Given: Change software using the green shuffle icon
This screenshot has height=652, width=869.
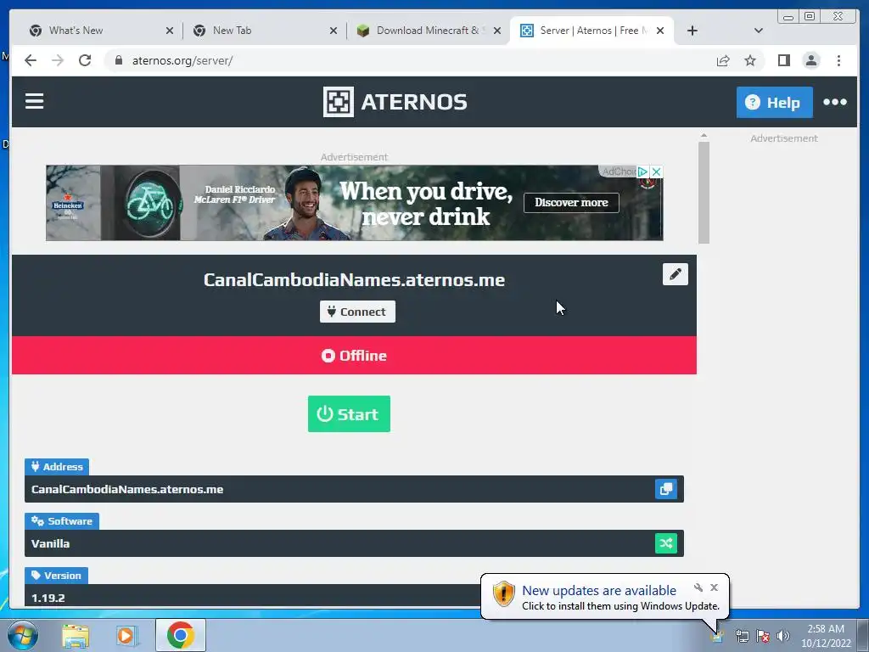Looking at the screenshot, I should tap(665, 543).
